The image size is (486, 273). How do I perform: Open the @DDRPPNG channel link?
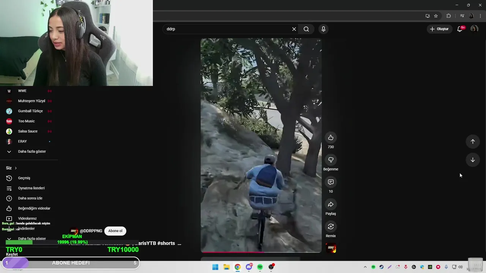(91, 231)
